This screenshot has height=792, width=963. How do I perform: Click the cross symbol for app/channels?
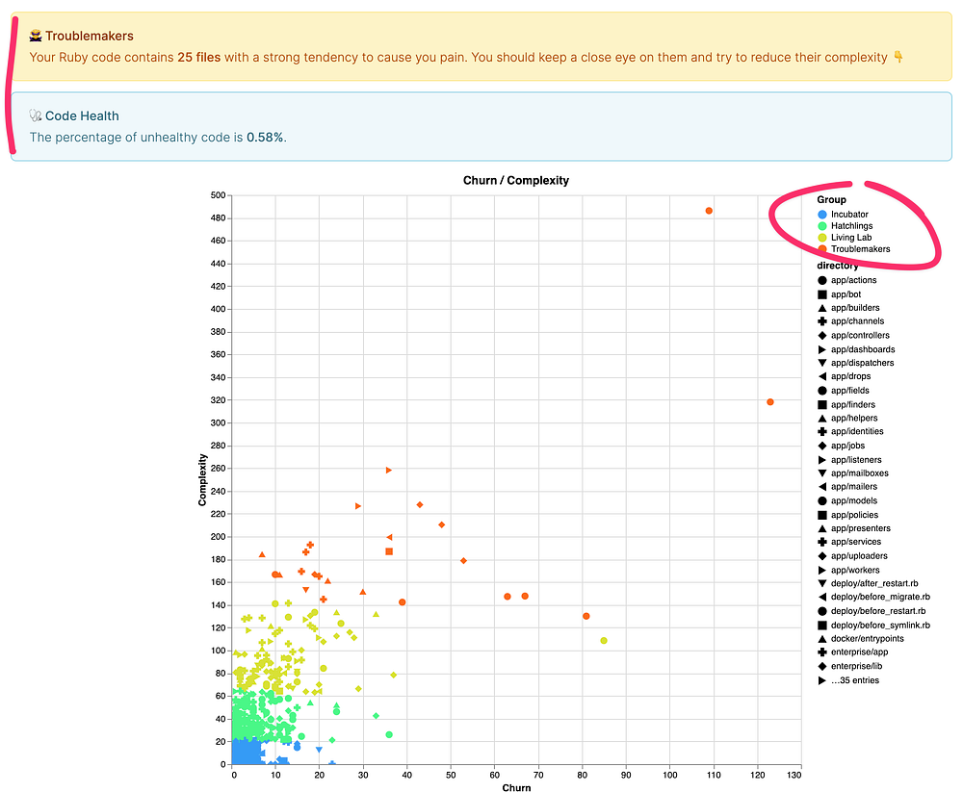click(x=822, y=321)
